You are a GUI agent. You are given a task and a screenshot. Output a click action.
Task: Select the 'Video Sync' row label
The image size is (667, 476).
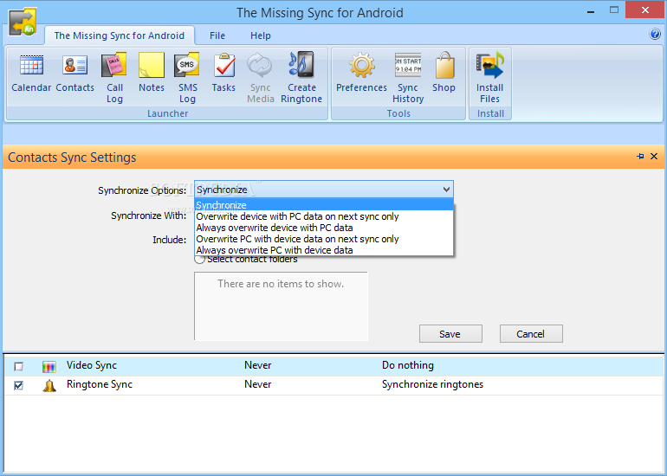[92, 365]
